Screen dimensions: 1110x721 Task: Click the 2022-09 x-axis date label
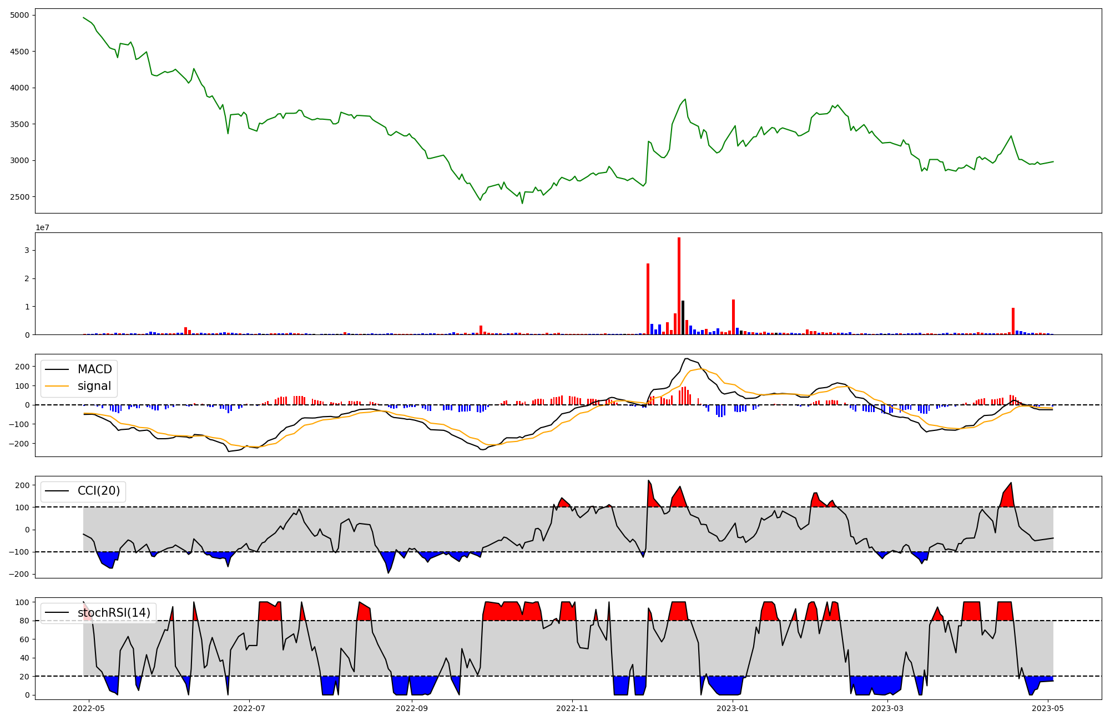click(412, 708)
